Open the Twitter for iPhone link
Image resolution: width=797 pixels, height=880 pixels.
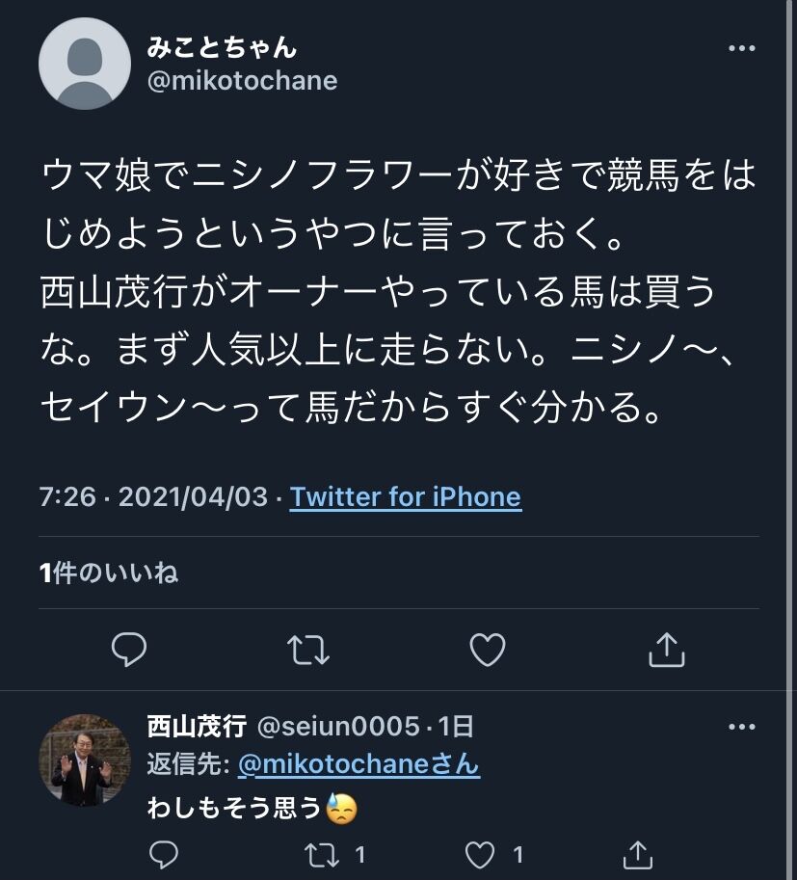click(x=406, y=497)
